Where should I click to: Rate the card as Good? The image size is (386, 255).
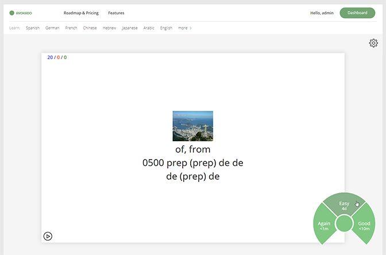pos(364,226)
